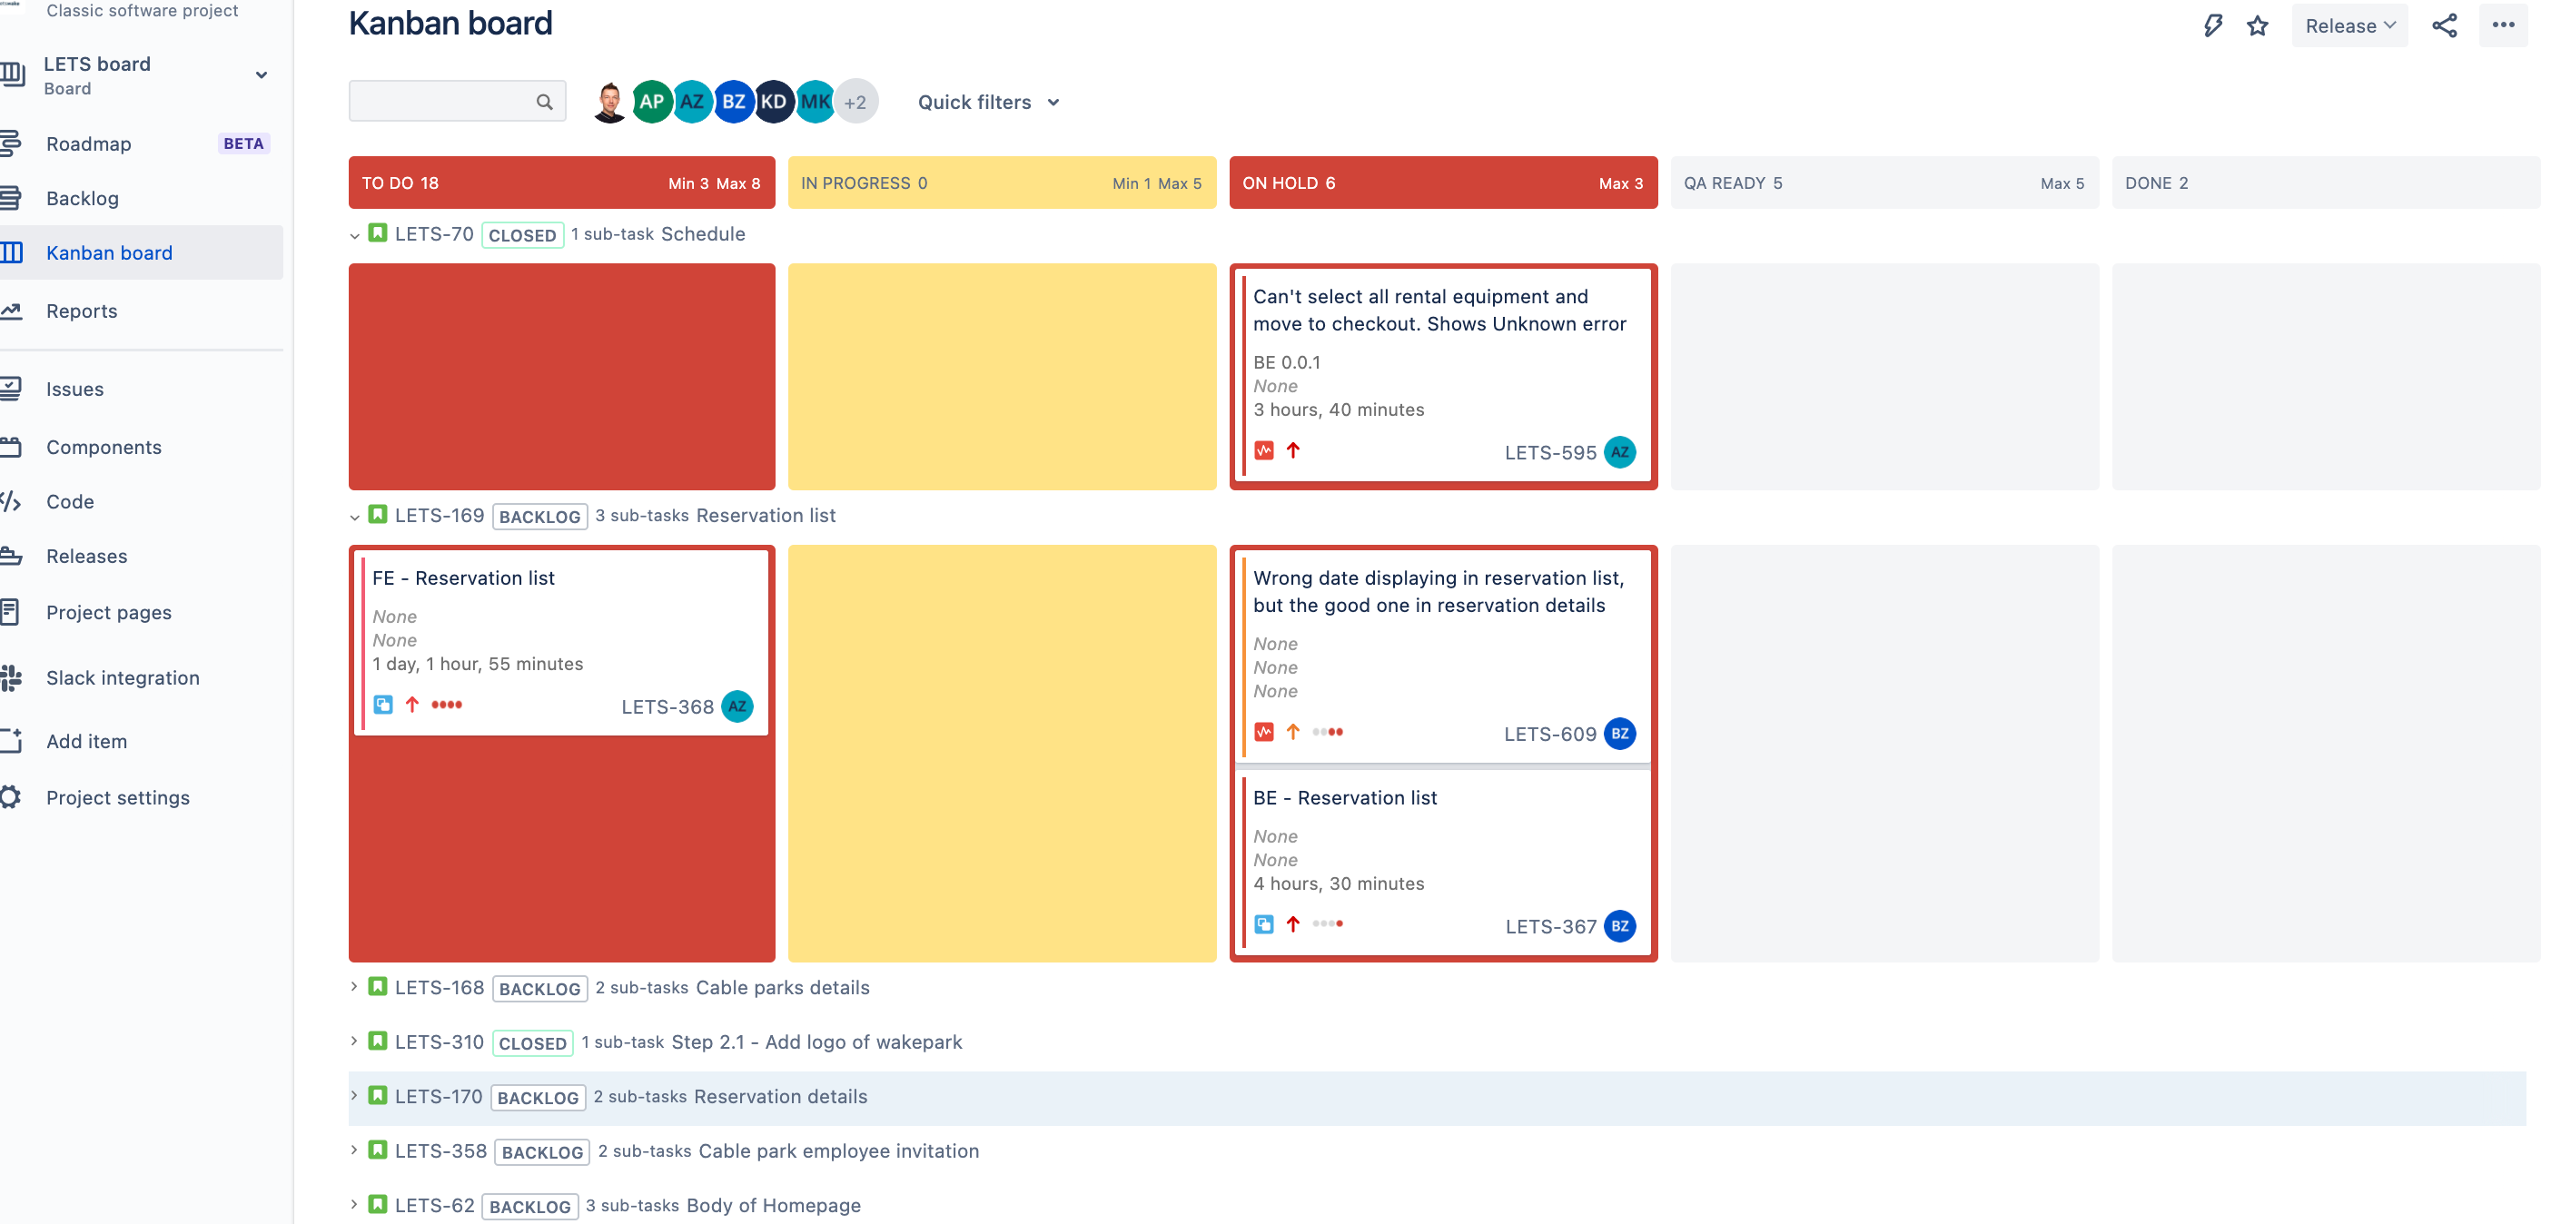This screenshot has width=2561, height=1224.
Task: Click AZ assignee avatar on LETS-595
Action: 1619,452
